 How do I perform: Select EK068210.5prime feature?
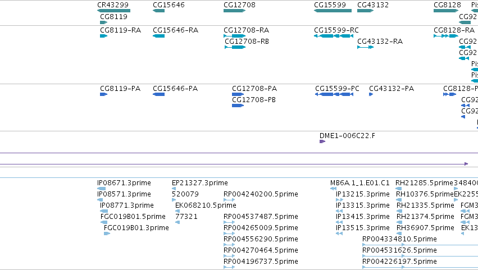(177, 211)
